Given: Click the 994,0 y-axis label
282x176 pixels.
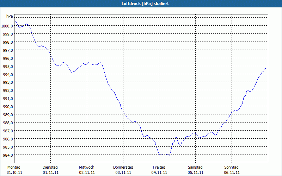Looking at the screenshot, I should click(8, 74).
